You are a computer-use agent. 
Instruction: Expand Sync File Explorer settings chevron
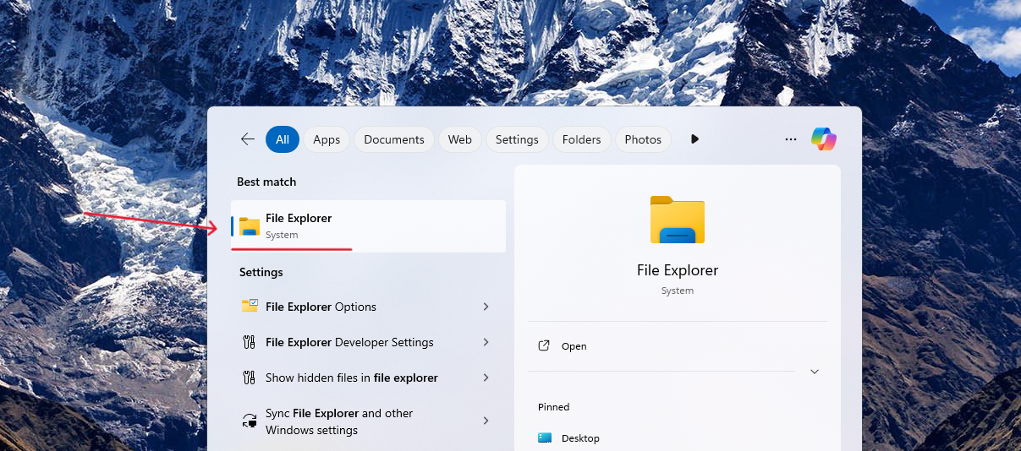[x=486, y=421]
